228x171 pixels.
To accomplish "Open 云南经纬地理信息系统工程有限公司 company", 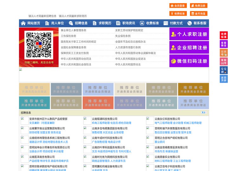I will (50, 138).
